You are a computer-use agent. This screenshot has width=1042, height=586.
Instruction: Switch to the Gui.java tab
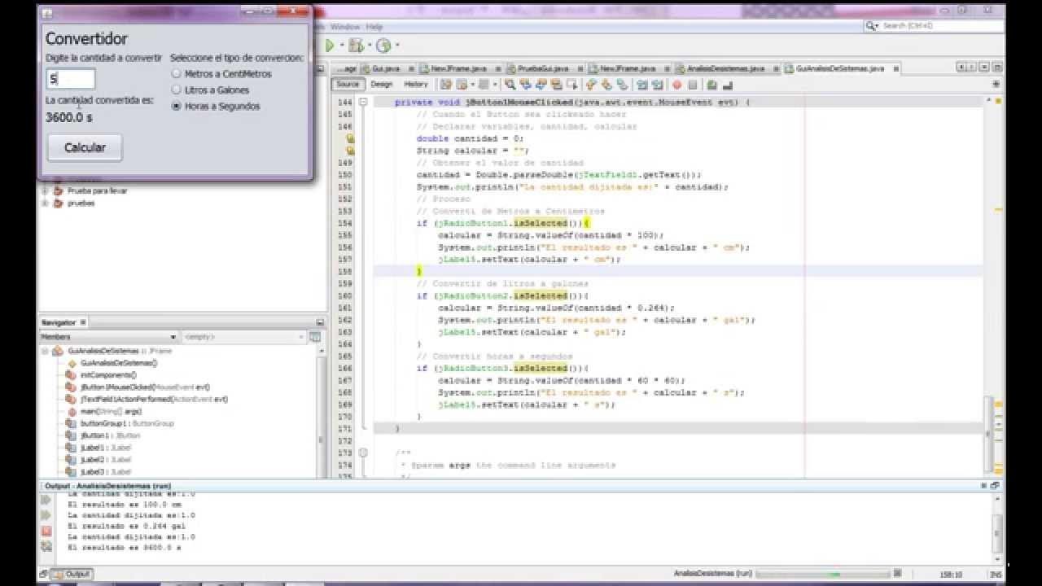coord(386,69)
